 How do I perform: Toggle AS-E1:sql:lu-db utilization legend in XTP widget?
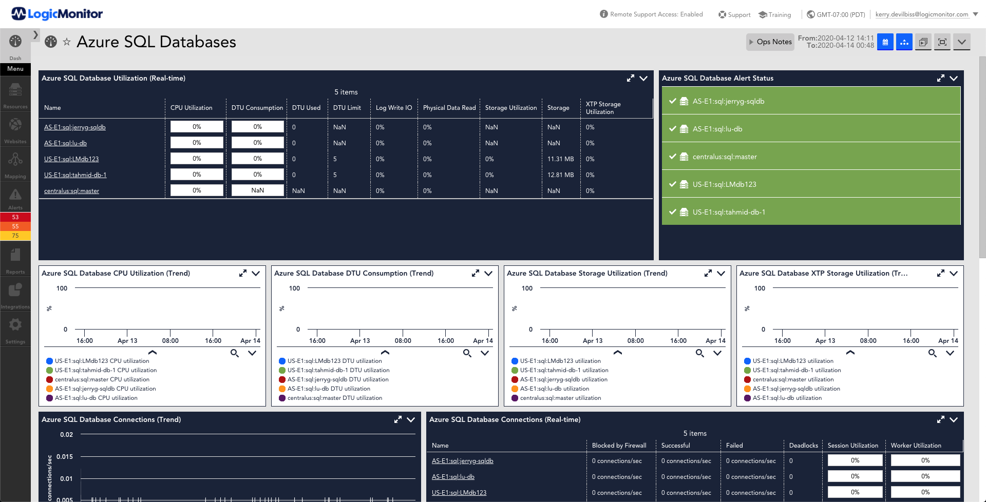click(783, 398)
